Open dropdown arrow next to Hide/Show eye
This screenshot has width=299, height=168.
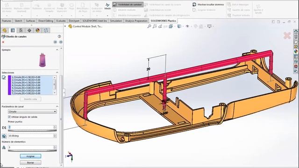(x=191, y=27)
